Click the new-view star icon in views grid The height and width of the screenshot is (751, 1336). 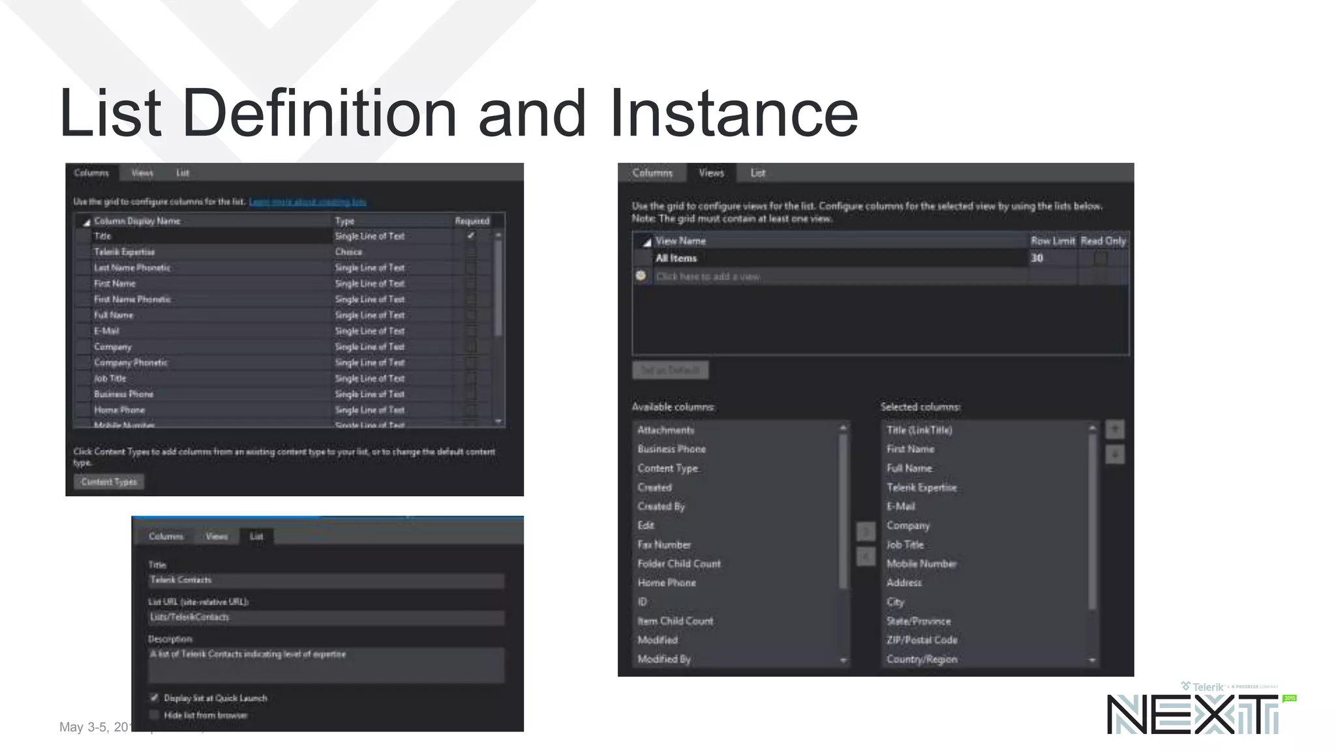(x=641, y=276)
